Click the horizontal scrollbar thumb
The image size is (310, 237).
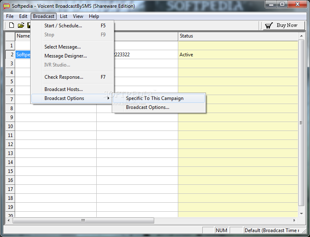83,220
